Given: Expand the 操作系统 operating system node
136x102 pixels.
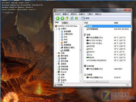Looking at the screenshot, I should click(56, 56).
